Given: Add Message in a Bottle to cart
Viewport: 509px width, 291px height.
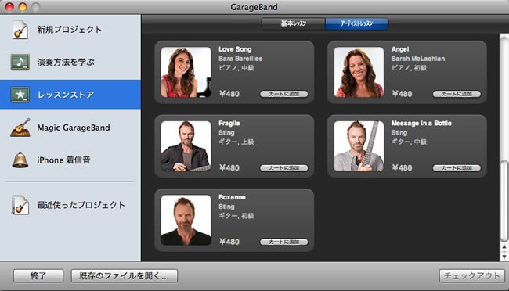Looking at the screenshot, I should (457, 168).
